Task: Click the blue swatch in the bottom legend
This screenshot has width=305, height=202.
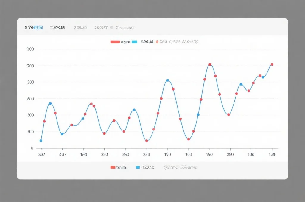Action: pyautogui.click(x=138, y=167)
